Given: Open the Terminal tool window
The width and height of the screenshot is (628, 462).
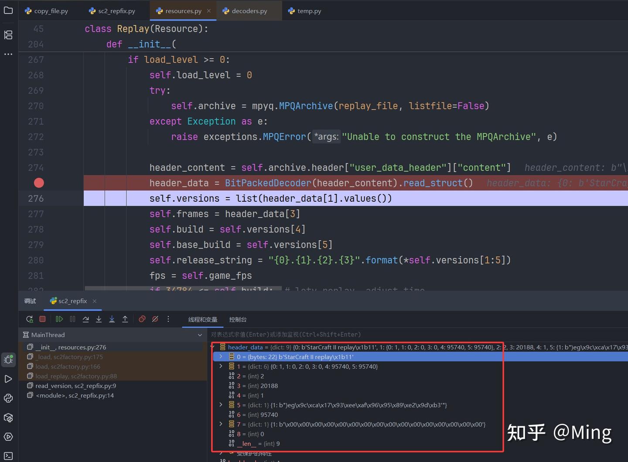Looking at the screenshot, I should [8, 456].
